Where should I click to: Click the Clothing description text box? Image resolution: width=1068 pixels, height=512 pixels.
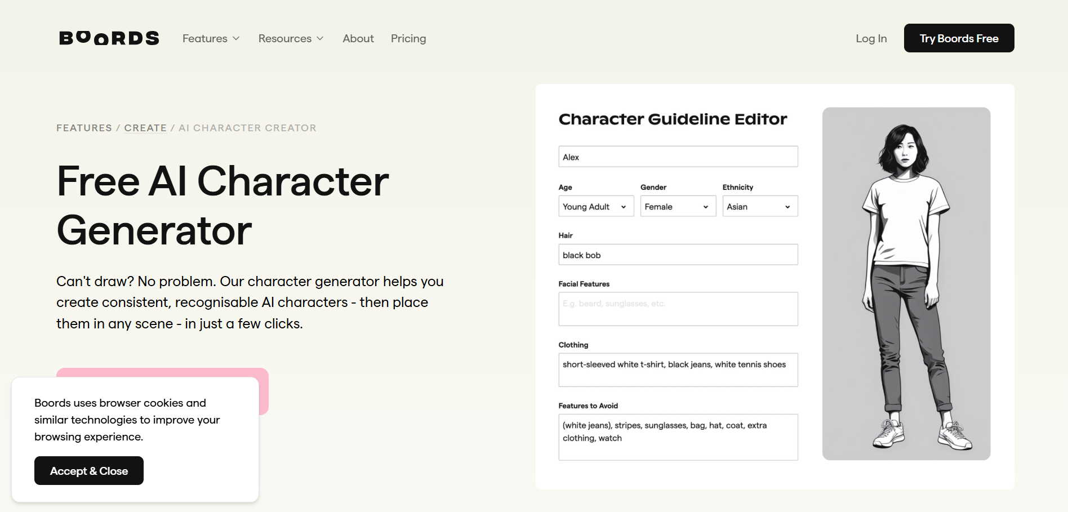678,369
